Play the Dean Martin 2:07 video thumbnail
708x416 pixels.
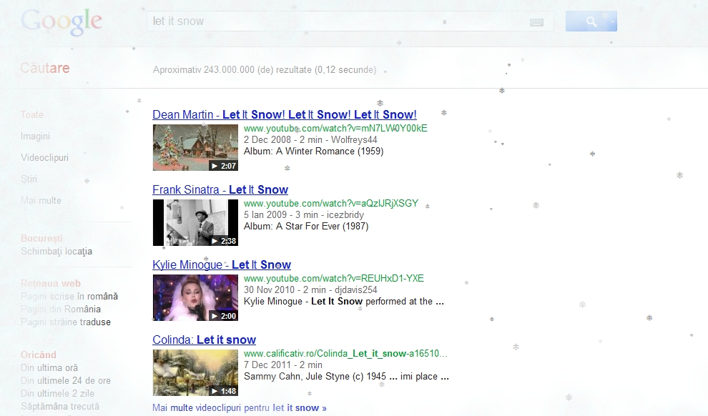coord(195,147)
